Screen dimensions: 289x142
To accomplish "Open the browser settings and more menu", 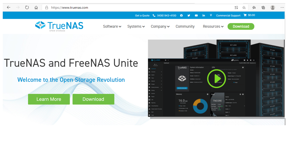I will tap(282, 8).
